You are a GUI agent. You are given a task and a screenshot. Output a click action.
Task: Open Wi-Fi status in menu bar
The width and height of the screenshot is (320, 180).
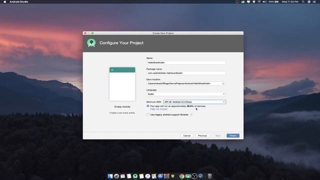point(259,1)
